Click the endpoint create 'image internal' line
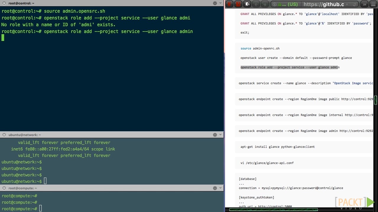Screen dimensions: 378x212 (306, 115)
